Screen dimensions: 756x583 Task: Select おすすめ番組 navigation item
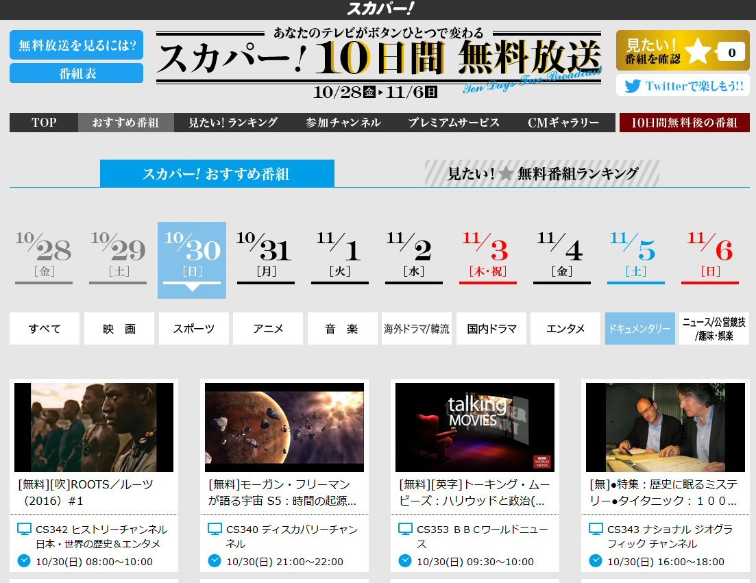coord(126,123)
